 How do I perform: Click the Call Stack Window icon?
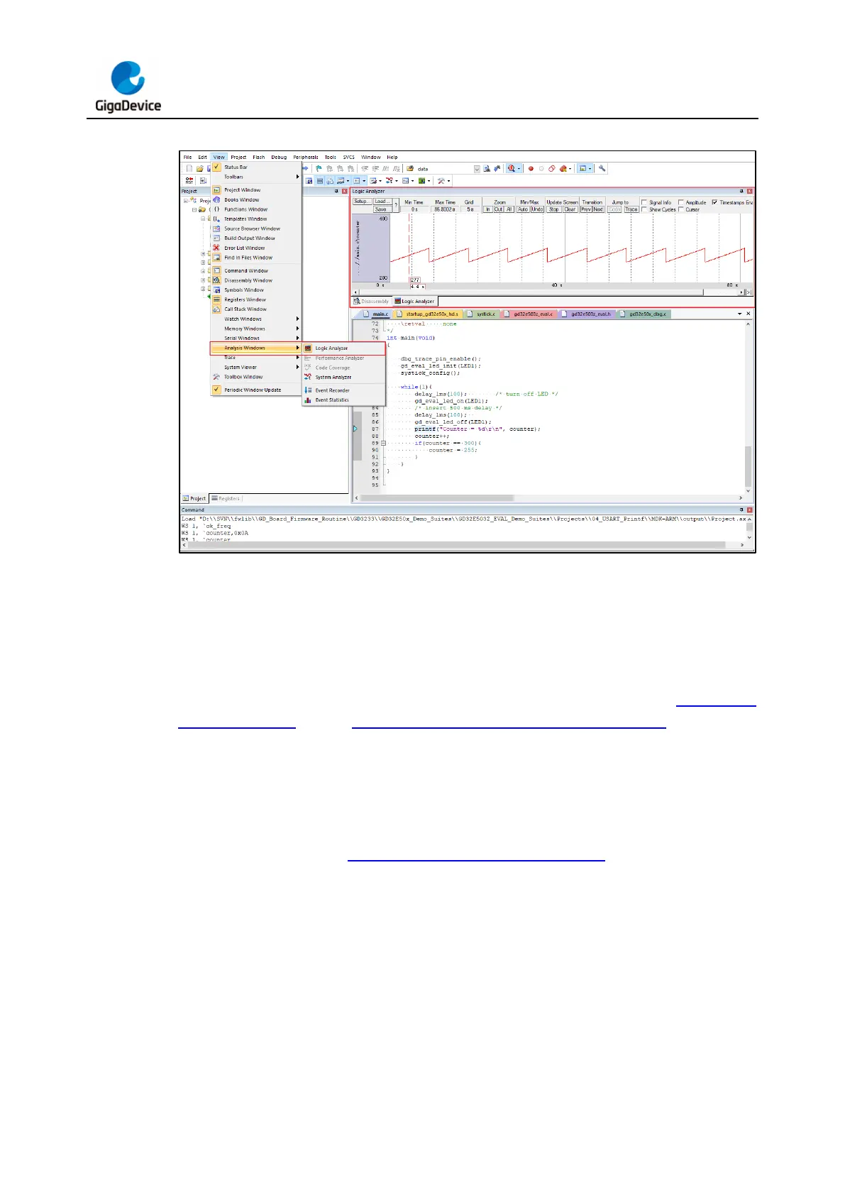click(x=217, y=309)
